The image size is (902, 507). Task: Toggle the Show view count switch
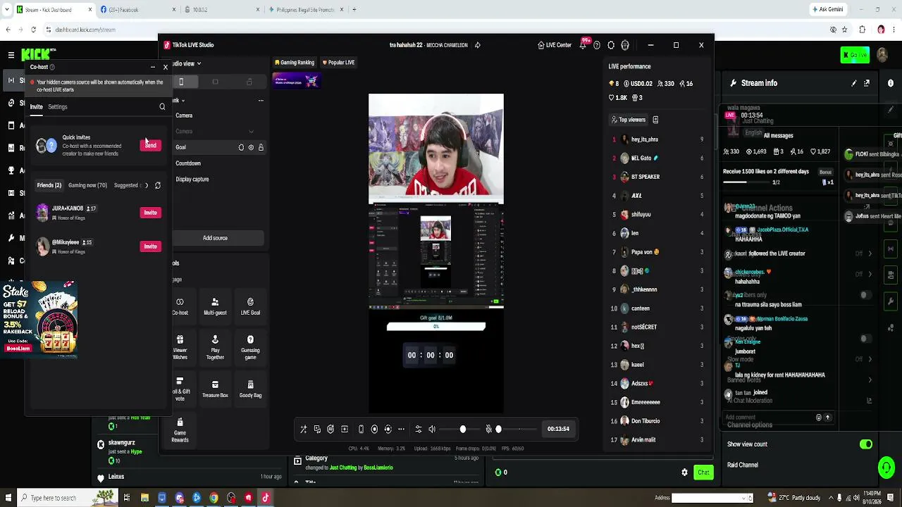pos(866,444)
